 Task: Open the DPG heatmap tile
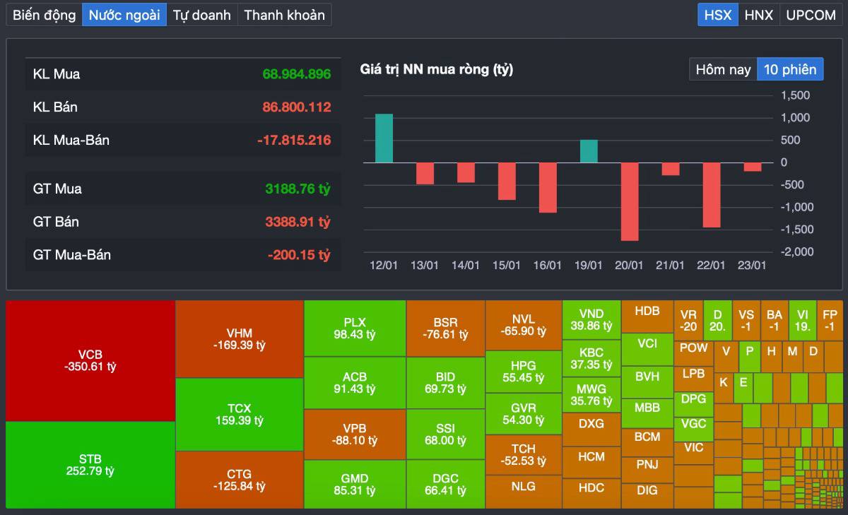coord(693,403)
